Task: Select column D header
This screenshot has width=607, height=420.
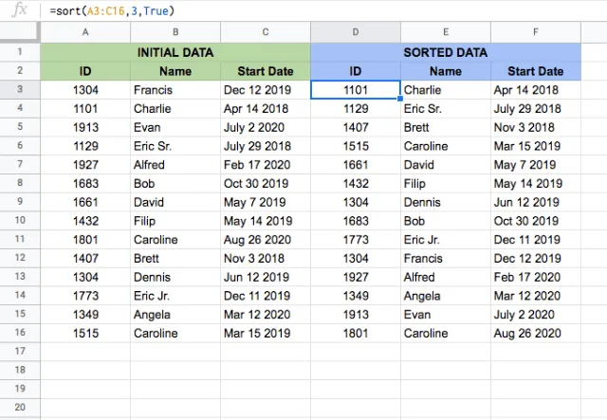Action: [356, 32]
